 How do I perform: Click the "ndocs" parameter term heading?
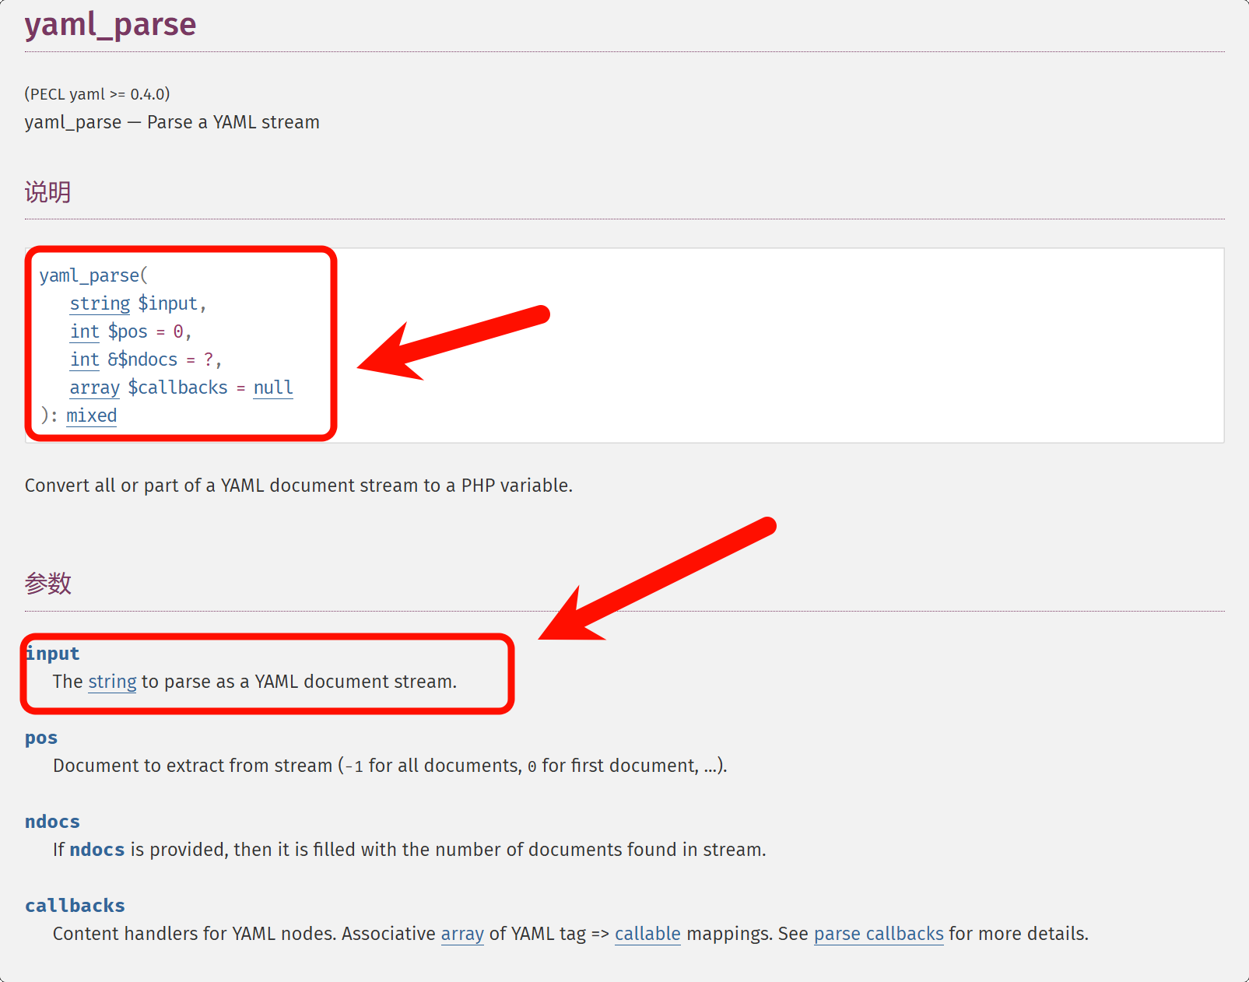pyautogui.click(x=52, y=822)
